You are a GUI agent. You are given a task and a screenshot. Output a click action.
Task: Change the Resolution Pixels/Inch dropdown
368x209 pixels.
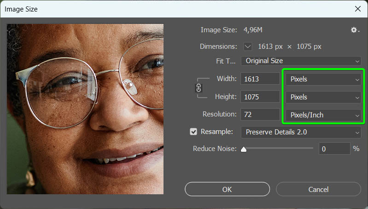pos(324,115)
